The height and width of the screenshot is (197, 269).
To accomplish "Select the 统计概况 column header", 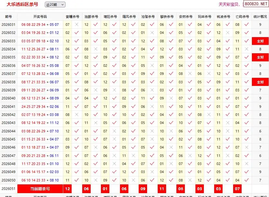I will (260, 17).
